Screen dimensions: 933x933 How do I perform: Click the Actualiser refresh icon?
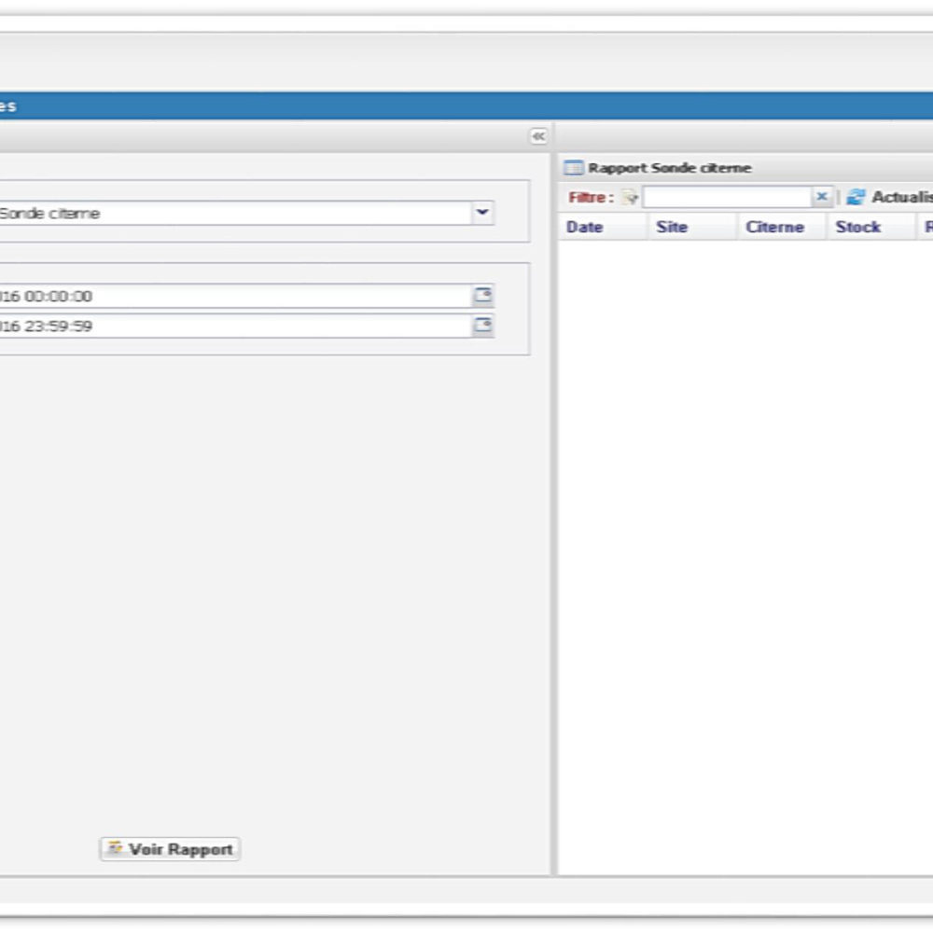point(856,197)
